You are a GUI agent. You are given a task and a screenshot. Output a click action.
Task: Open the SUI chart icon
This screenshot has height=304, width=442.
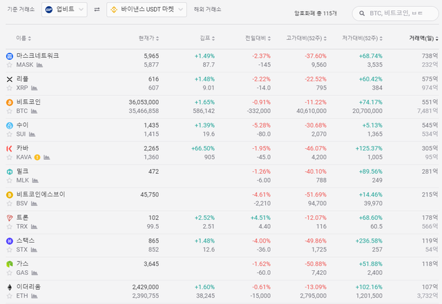(32, 134)
